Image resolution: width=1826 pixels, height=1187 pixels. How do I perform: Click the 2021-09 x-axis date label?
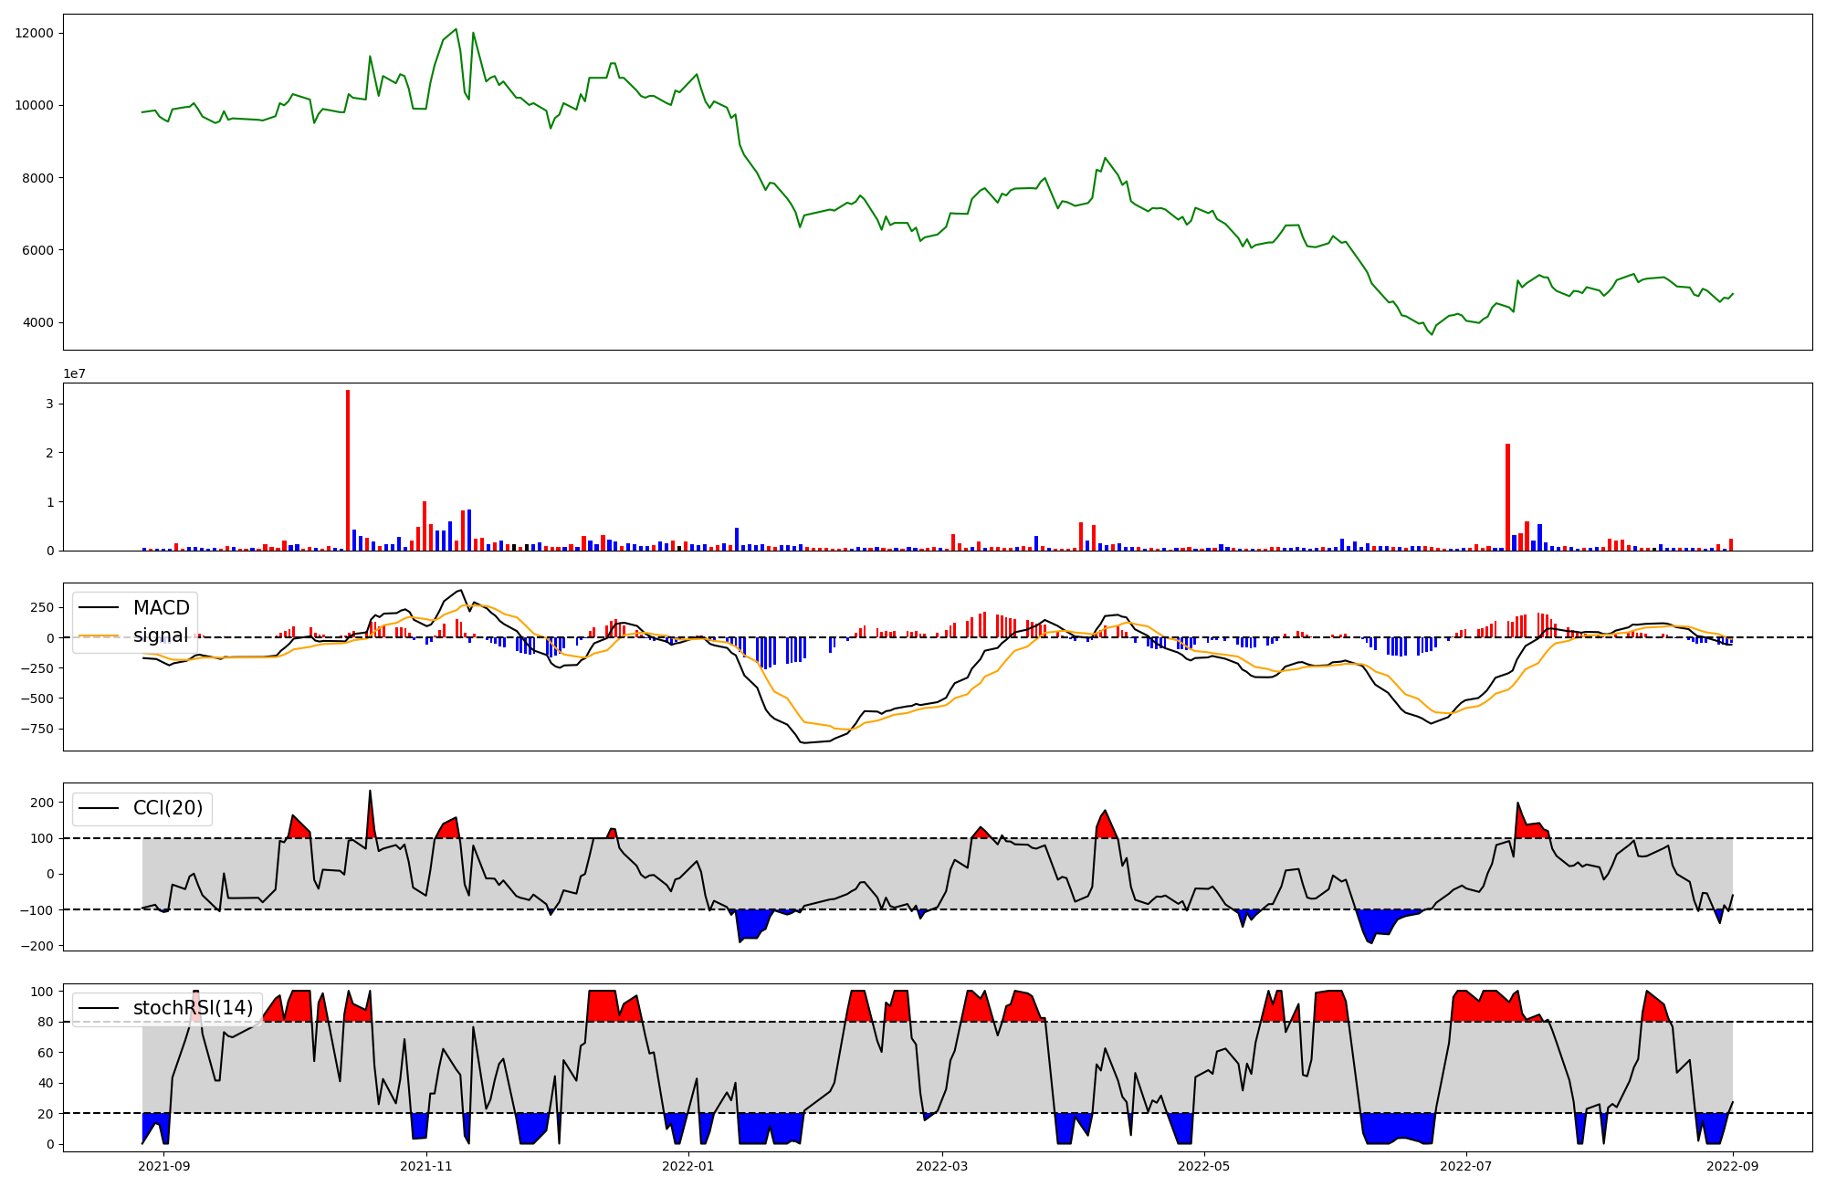pos(164,1166)
